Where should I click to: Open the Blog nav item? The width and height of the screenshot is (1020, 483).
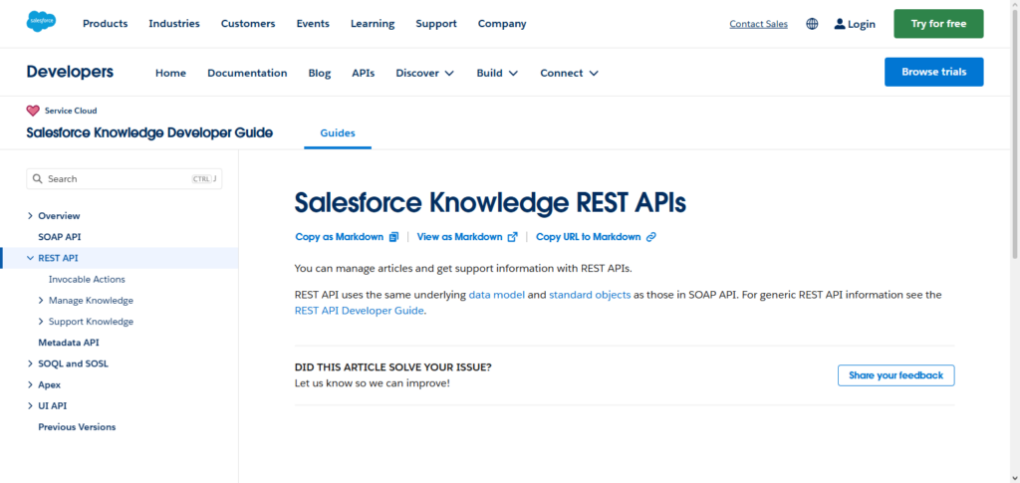pyautogui.click(x=320, y=73)
